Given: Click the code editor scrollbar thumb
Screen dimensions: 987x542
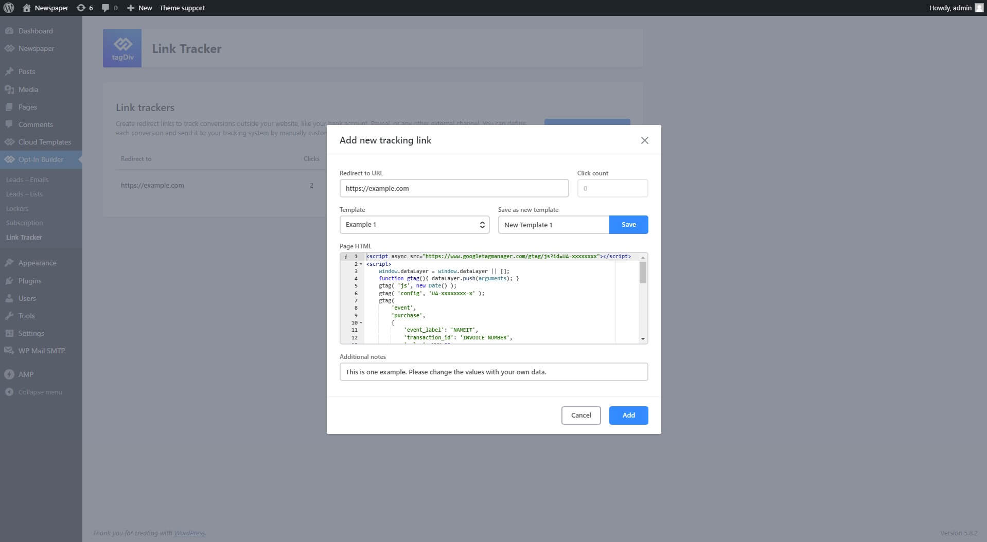Looking at the screenshot, I should click(643, 273).
